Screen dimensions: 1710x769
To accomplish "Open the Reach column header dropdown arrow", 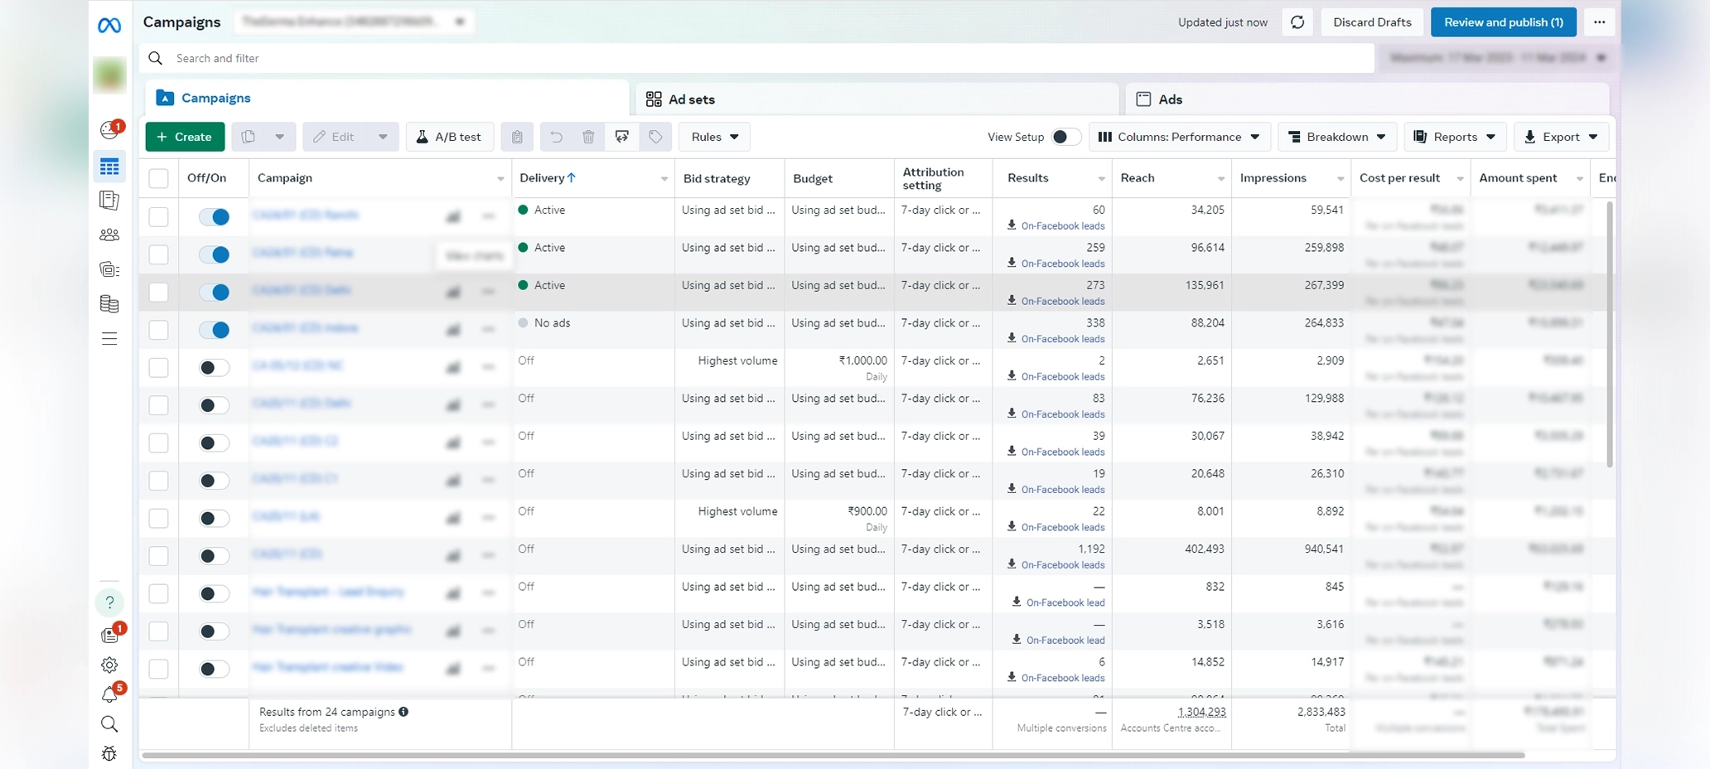I will point(1220,179).
